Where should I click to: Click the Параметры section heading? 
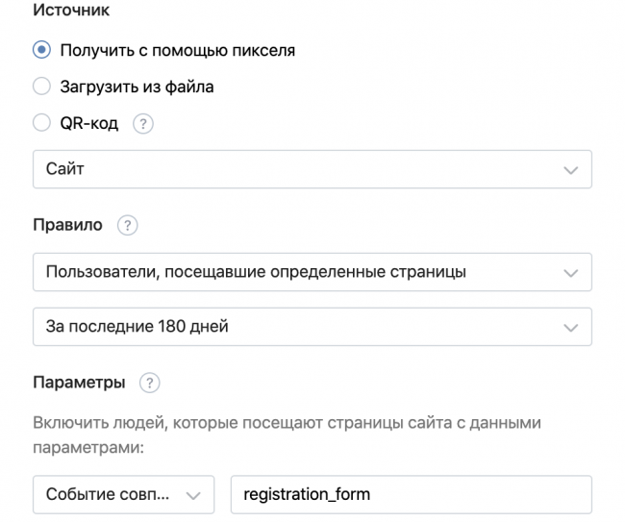click(x=79, y=383)
